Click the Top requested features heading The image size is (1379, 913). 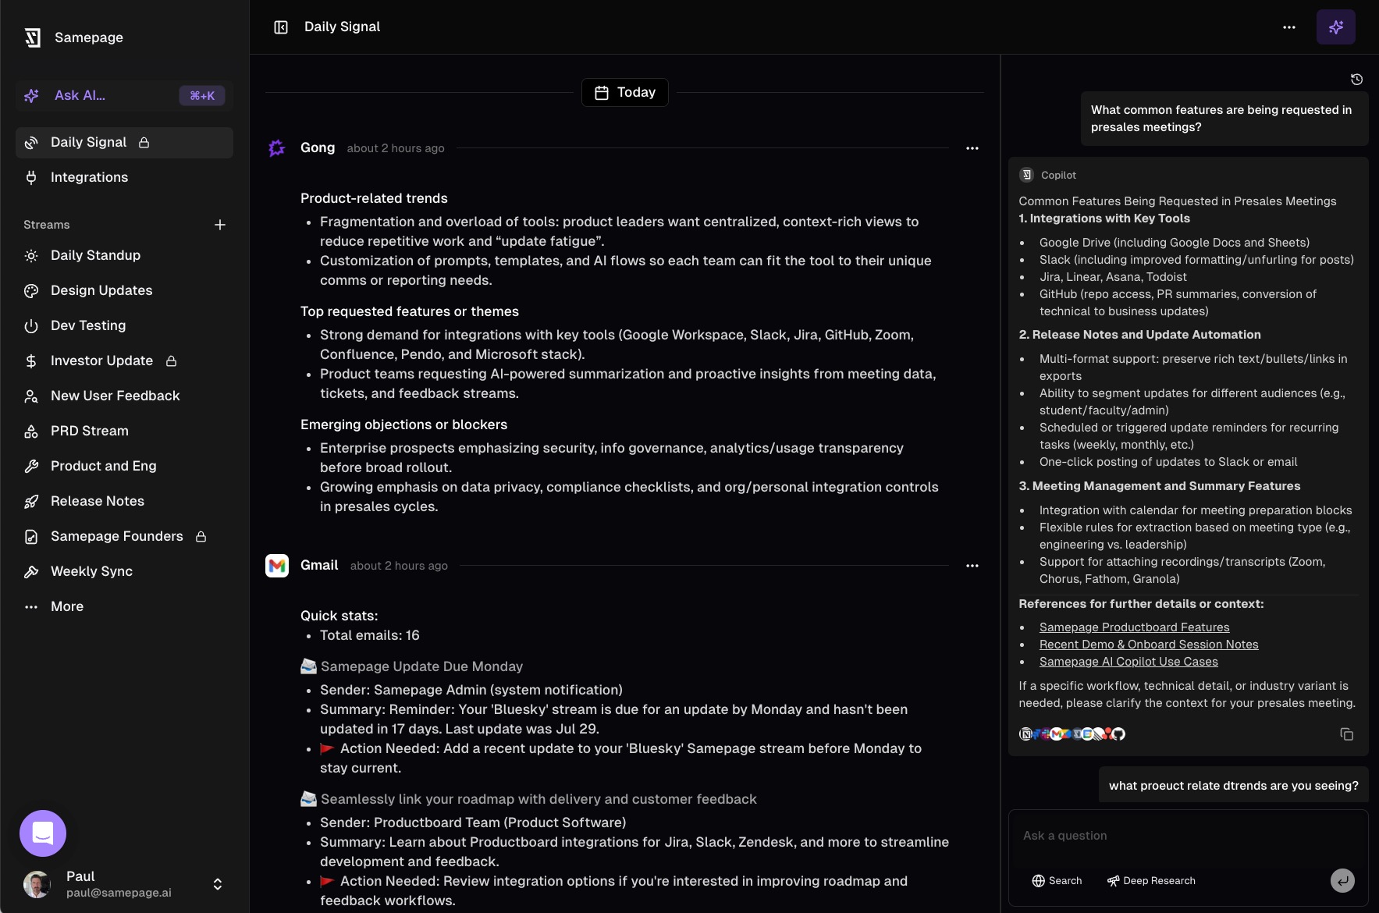click(x=410, y=311)
